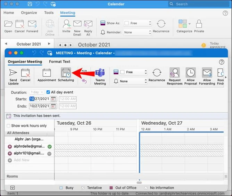
Task: Check the Free checkbox in main toolbar
Action: pyautogui.click(x=127, y=23)
